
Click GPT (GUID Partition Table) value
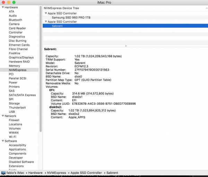click(x=93, y=80)
